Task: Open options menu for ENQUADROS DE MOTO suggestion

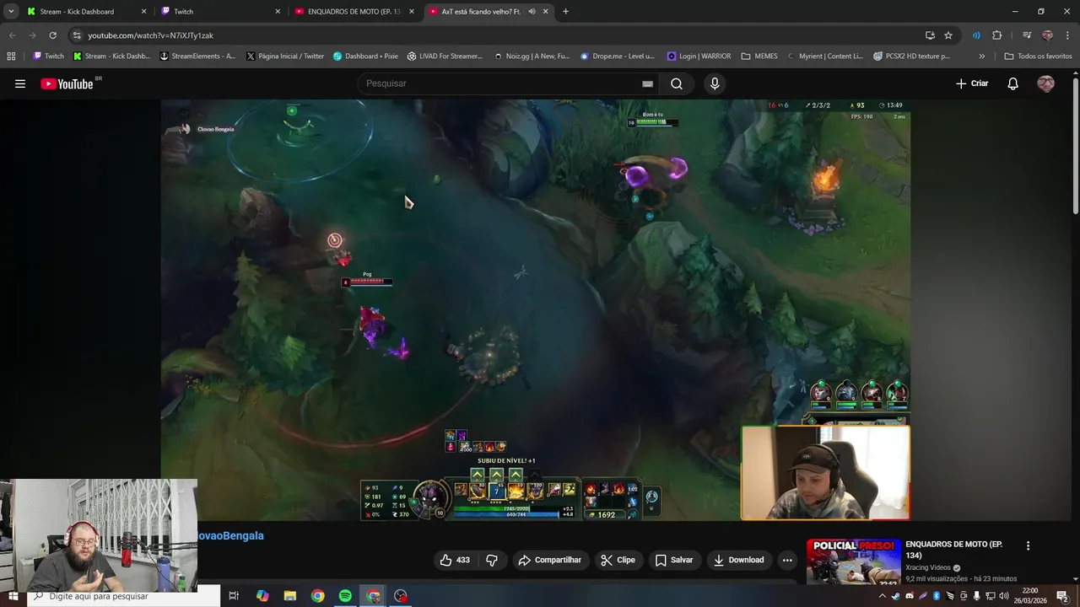Action: click(1028, 545)
